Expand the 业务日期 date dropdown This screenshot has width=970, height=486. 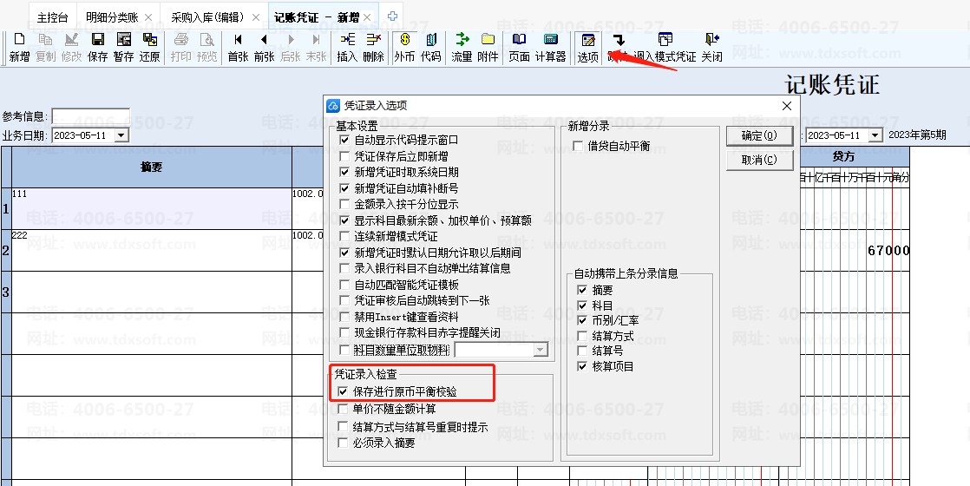tap(121, 135)
